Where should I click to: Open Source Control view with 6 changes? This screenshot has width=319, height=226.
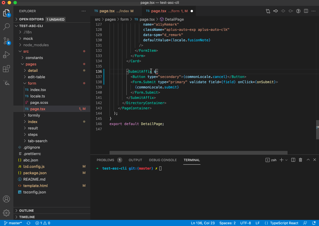click(x=6, y=41)
